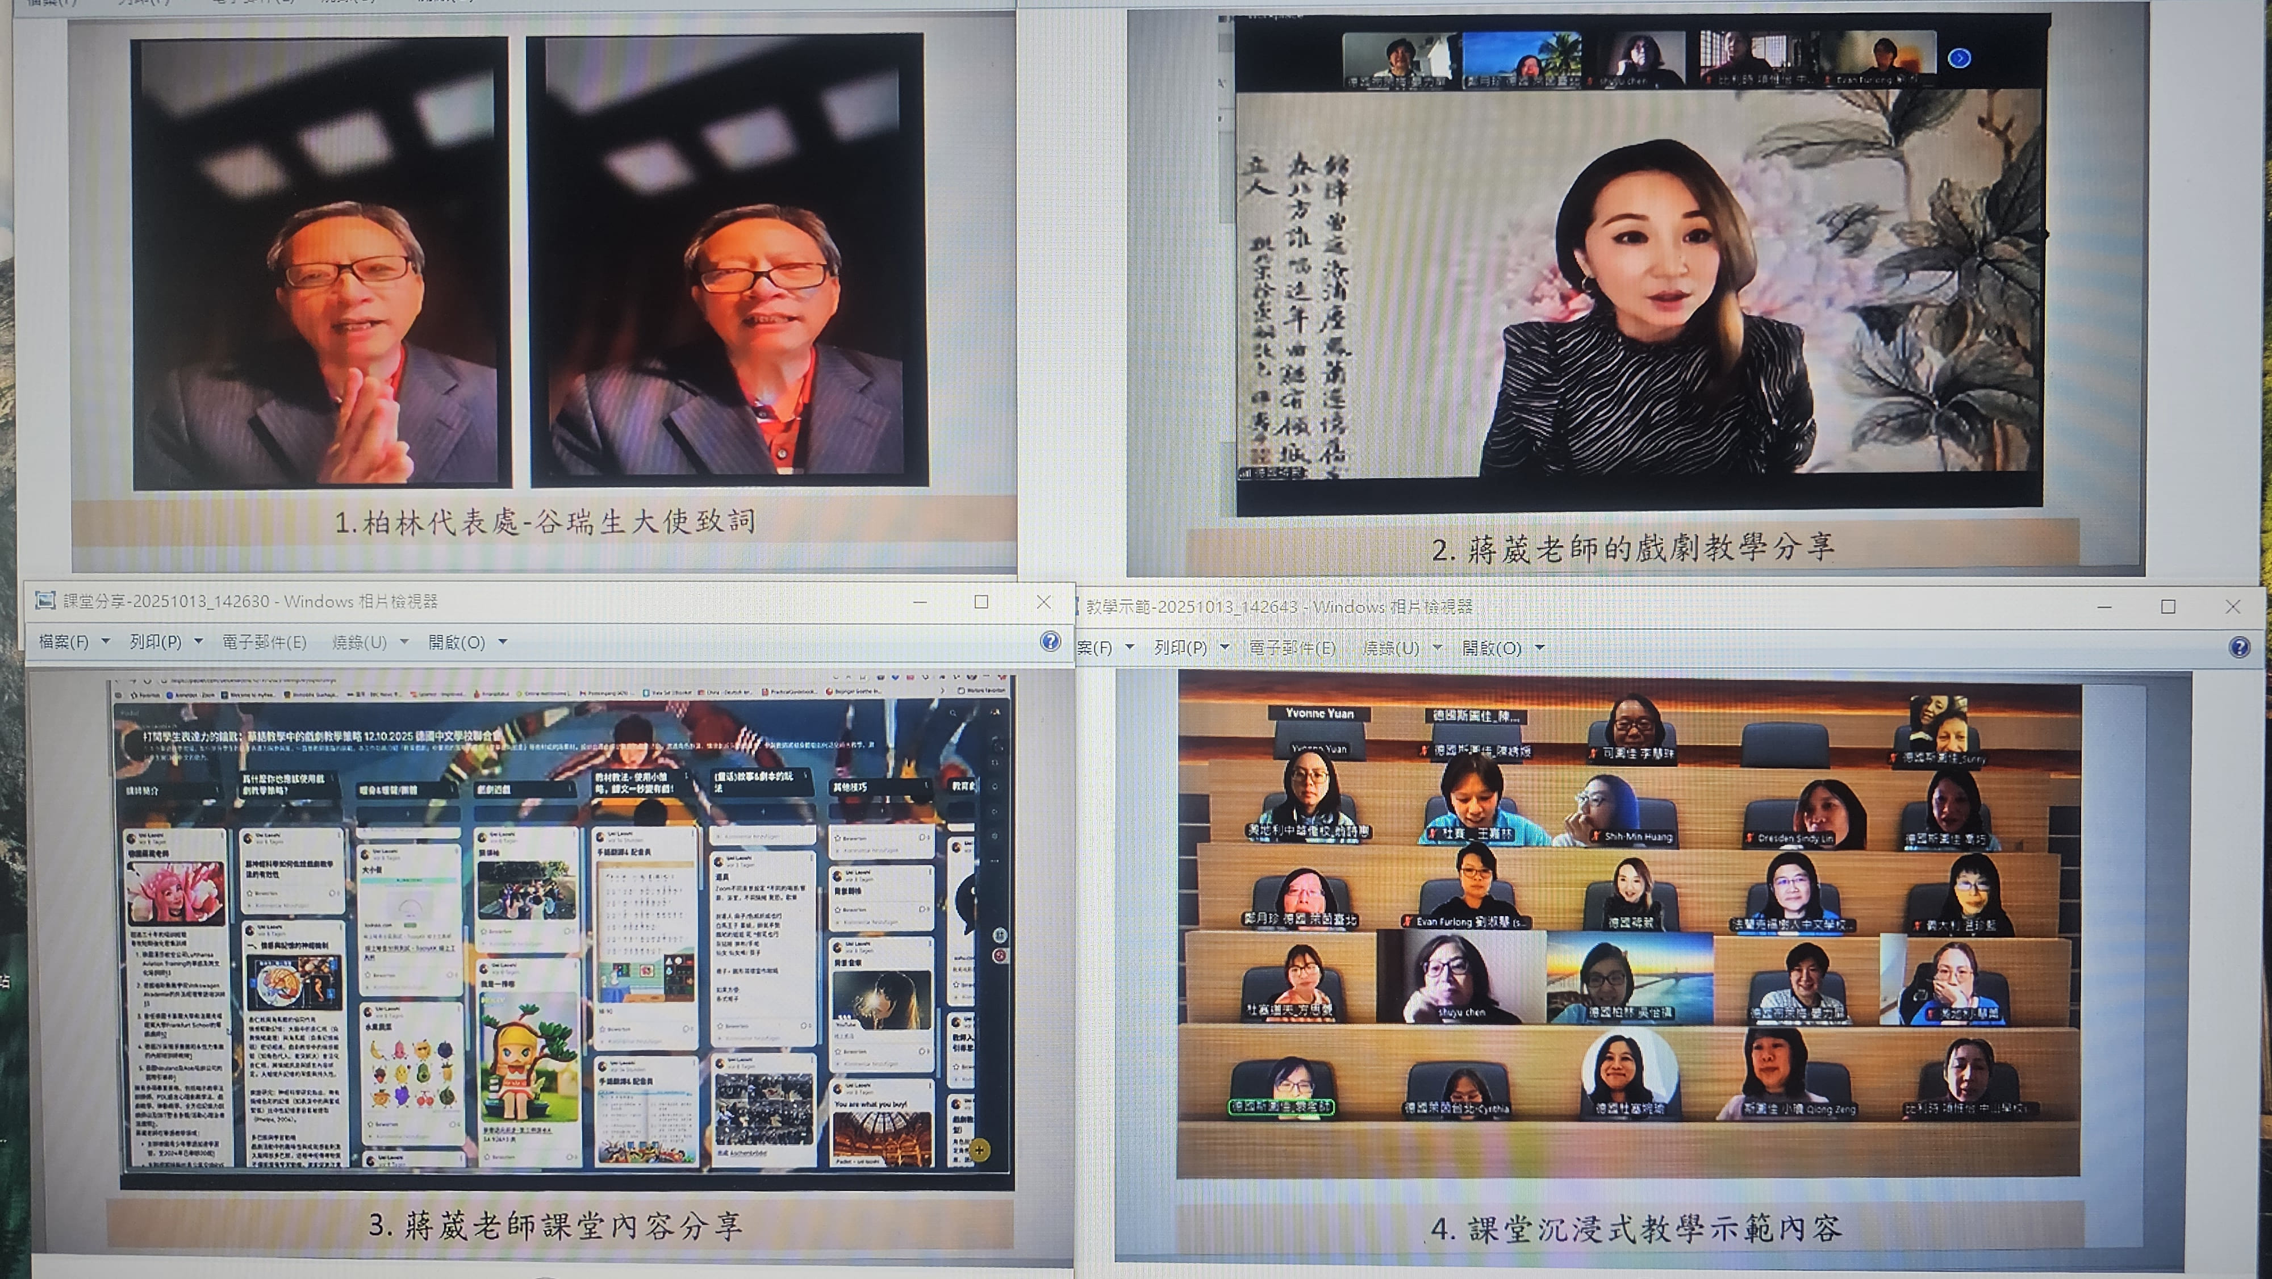The image size is (2272, 1279).
Task: Expand 燒錄(U) dropdown in 課堂分享 viewer
Action: pos(404,641)
